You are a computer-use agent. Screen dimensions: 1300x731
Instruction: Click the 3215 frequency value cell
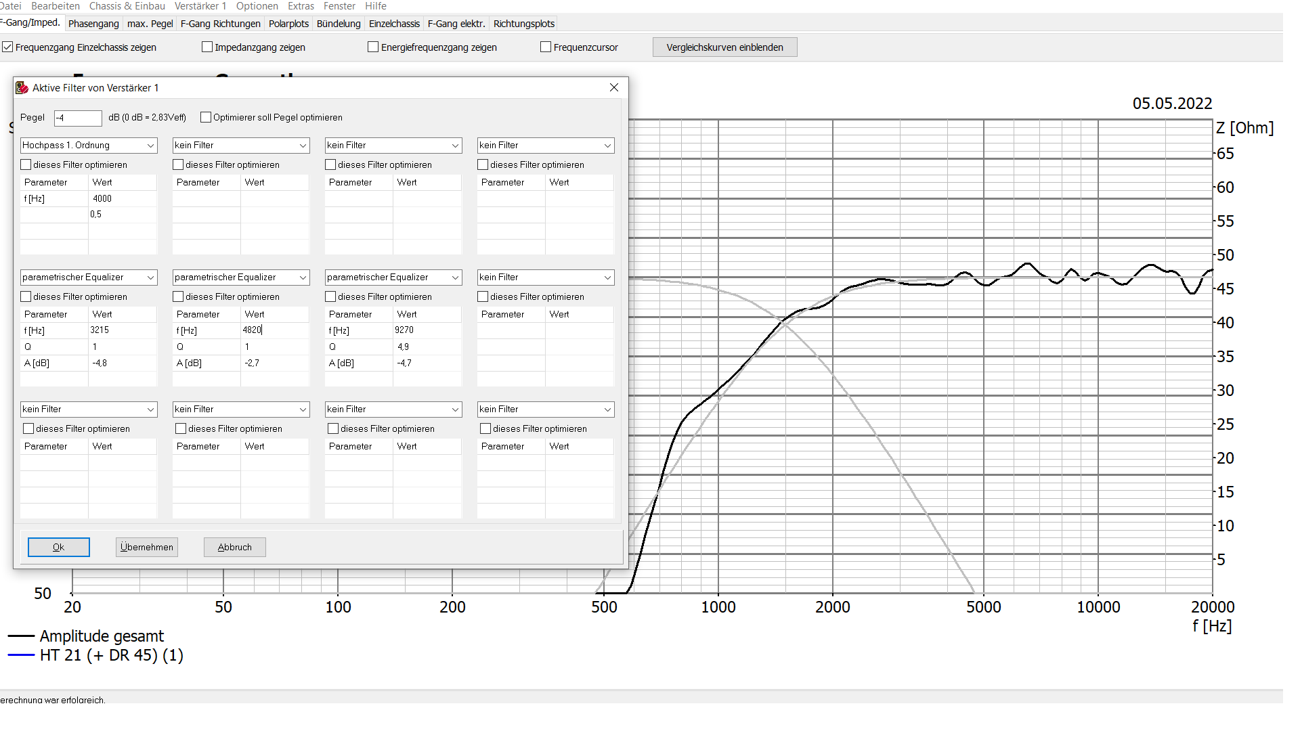(x=123, y=330)
